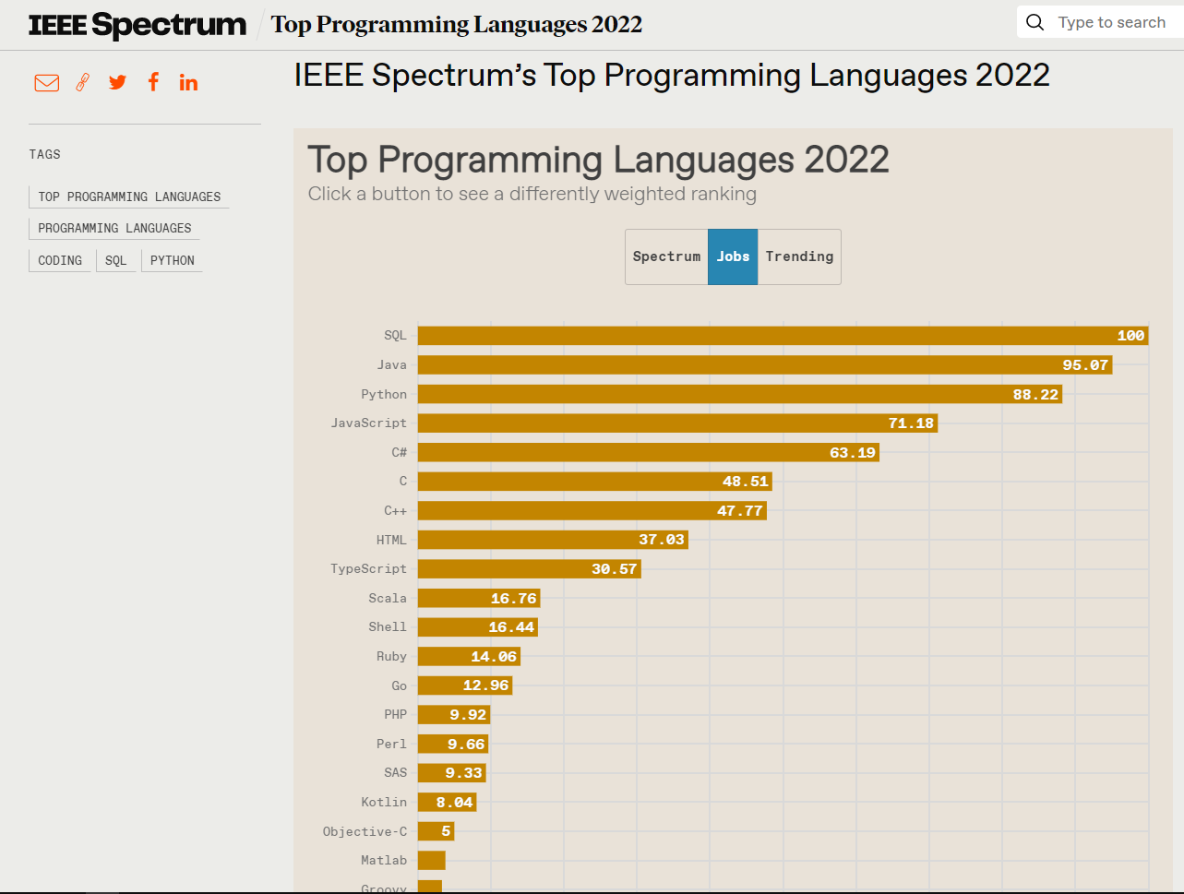Click the Scala axis label
The width and height of the screenshot is (1184, 894).
click(388, 598)
